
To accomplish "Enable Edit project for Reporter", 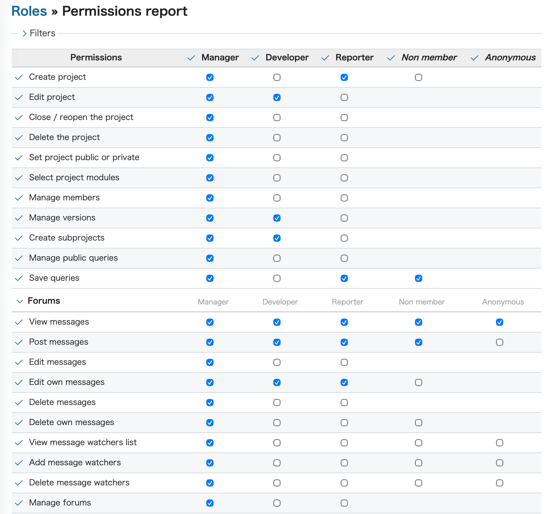I will point(344,97).
